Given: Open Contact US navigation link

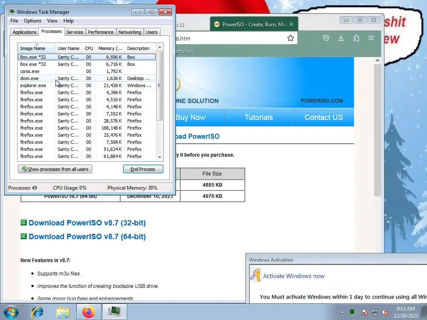Looking at the screenshot, I should [324, 117].
